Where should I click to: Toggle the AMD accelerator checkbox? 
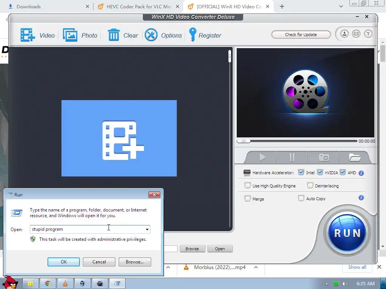[343, 172]
